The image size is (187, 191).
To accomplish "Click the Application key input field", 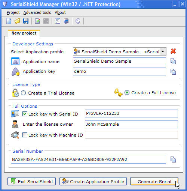I will click(119, 71).
